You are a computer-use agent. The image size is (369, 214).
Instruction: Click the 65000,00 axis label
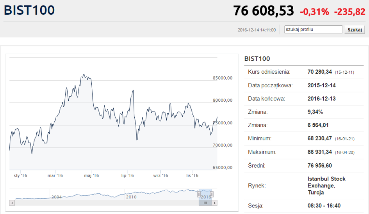click(x=223, y=168)
